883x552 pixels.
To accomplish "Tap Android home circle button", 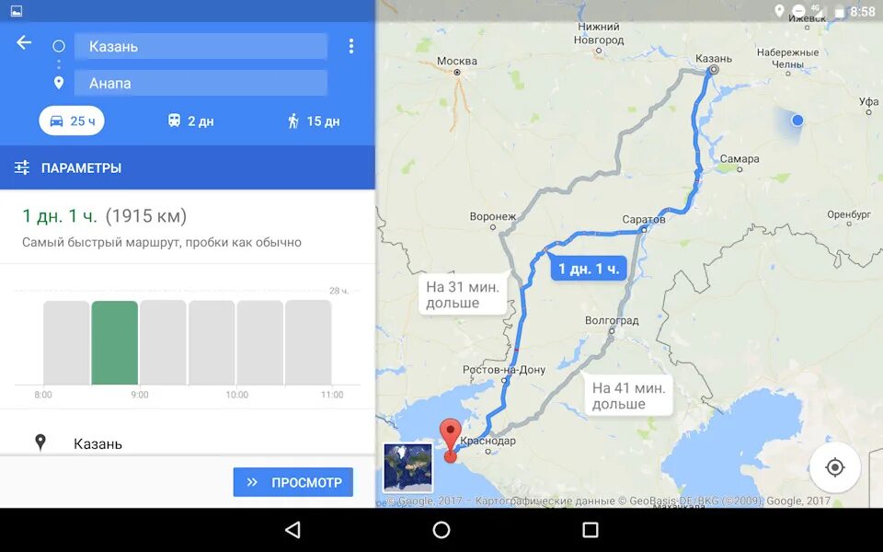I will pos(441,530).
